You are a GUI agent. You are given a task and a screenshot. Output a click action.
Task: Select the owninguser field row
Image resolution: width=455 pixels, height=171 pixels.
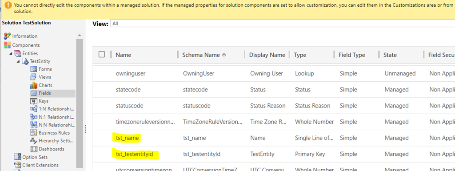[x=274, y=74]
